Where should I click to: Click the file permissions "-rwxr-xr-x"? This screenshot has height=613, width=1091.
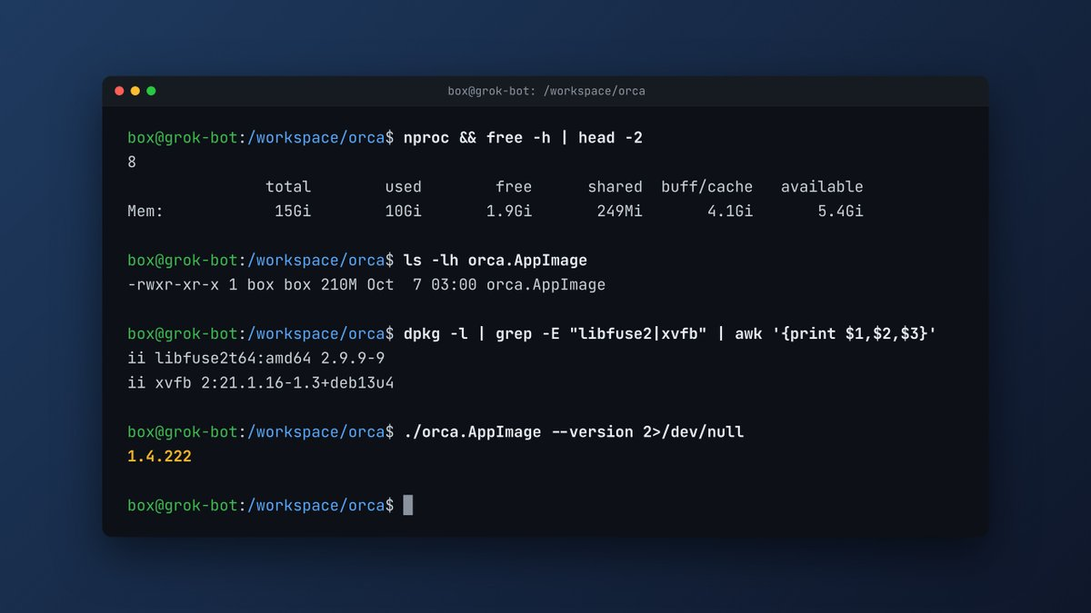[x=173, y=285]
